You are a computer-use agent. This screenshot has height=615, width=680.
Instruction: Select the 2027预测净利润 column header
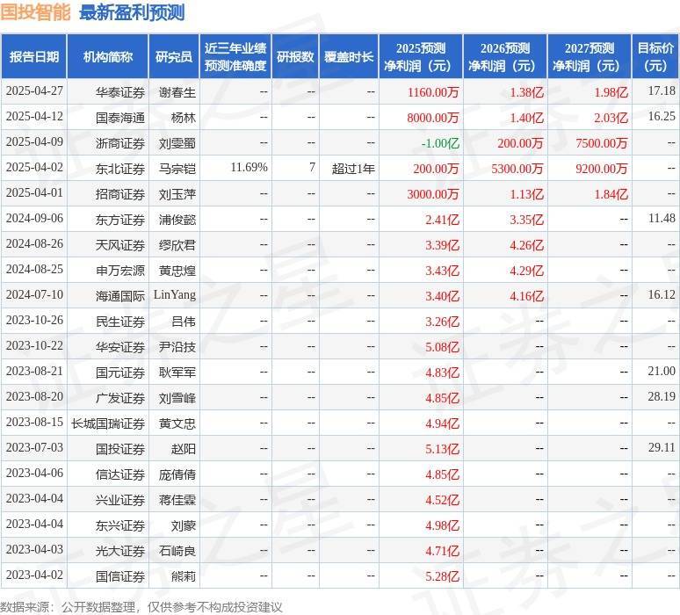point(589,57)
